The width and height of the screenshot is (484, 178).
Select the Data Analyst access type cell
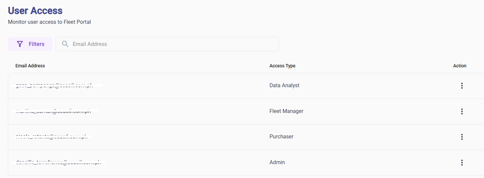pyautogui.click(x=284, y=86)
